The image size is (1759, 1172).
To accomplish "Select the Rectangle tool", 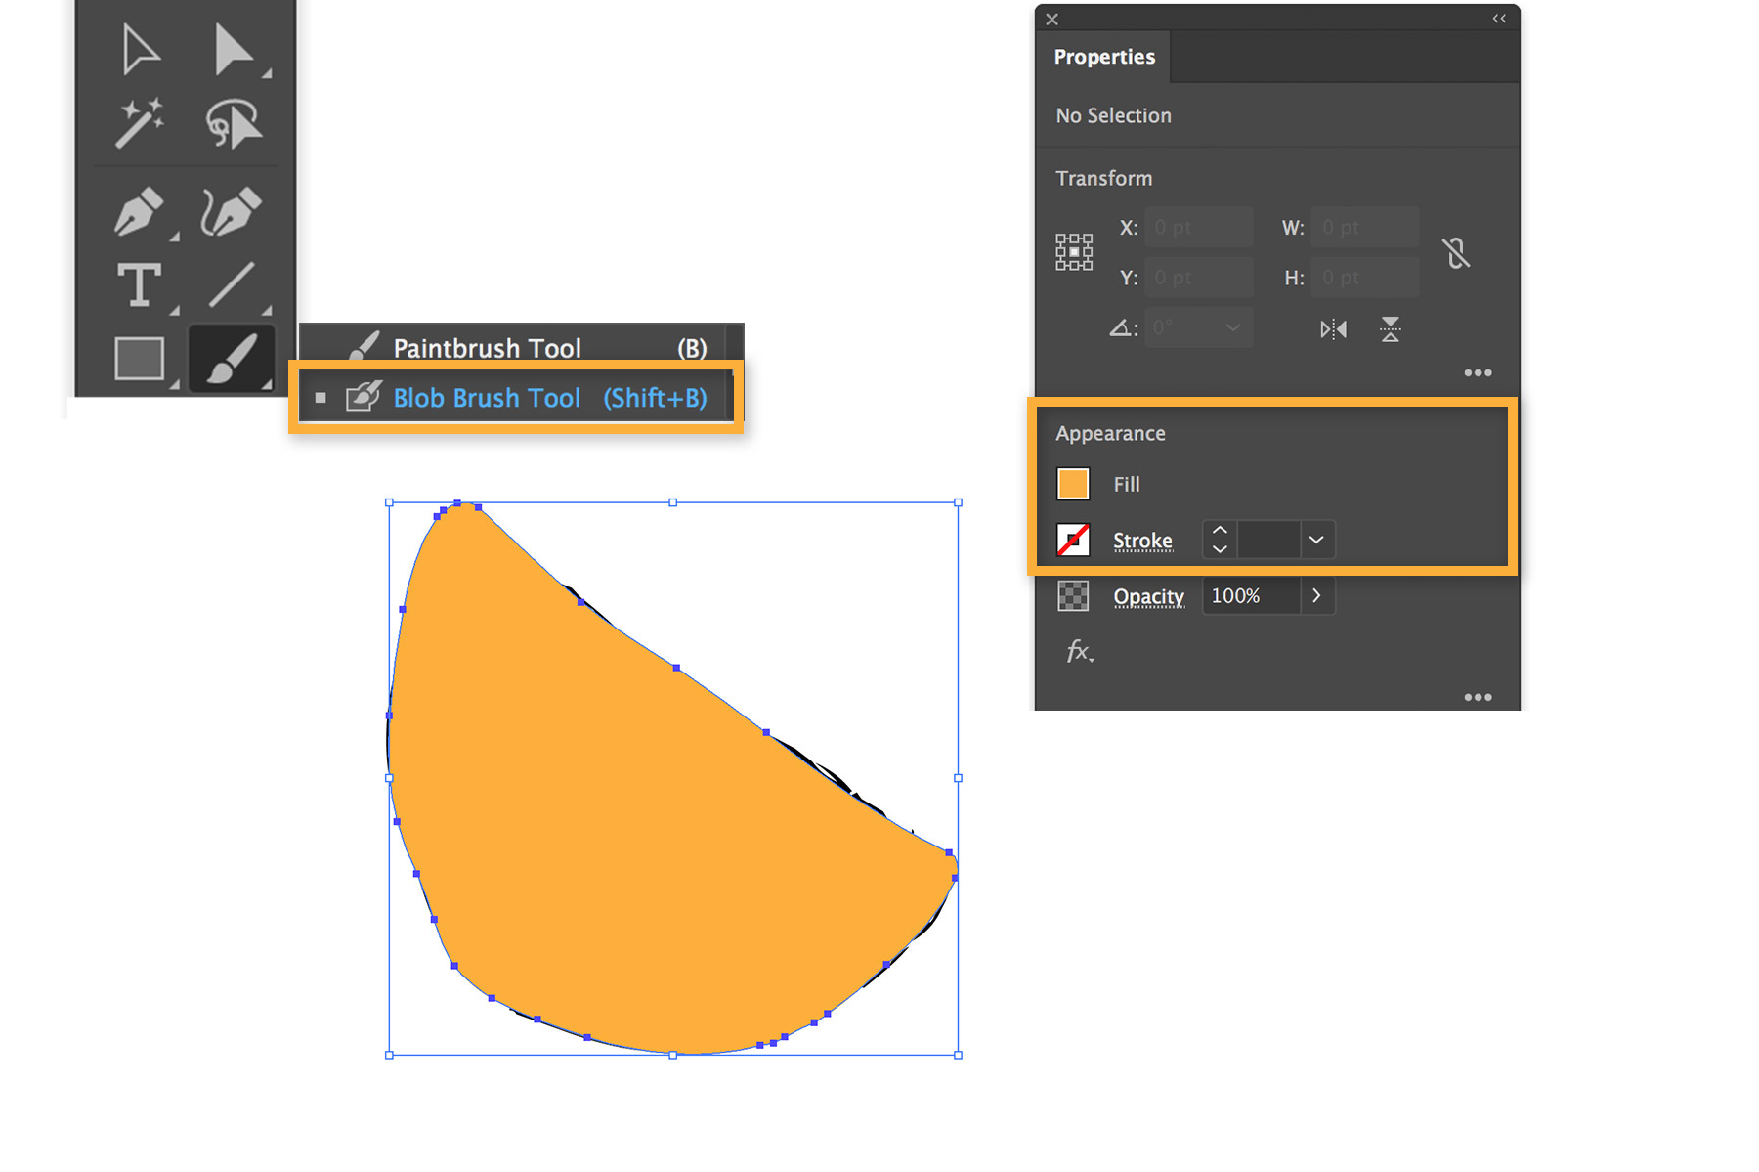I will click(x=138, y=359).
